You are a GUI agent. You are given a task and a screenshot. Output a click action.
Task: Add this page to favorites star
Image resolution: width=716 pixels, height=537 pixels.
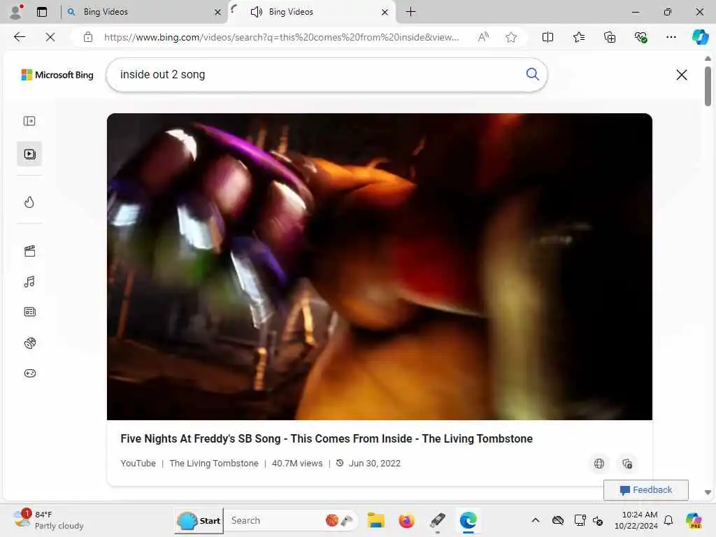tap(511, 37)
